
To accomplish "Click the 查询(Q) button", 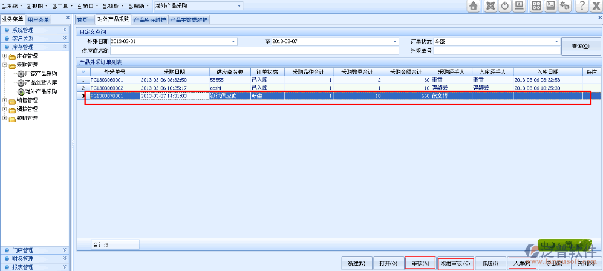I will 579,46.
